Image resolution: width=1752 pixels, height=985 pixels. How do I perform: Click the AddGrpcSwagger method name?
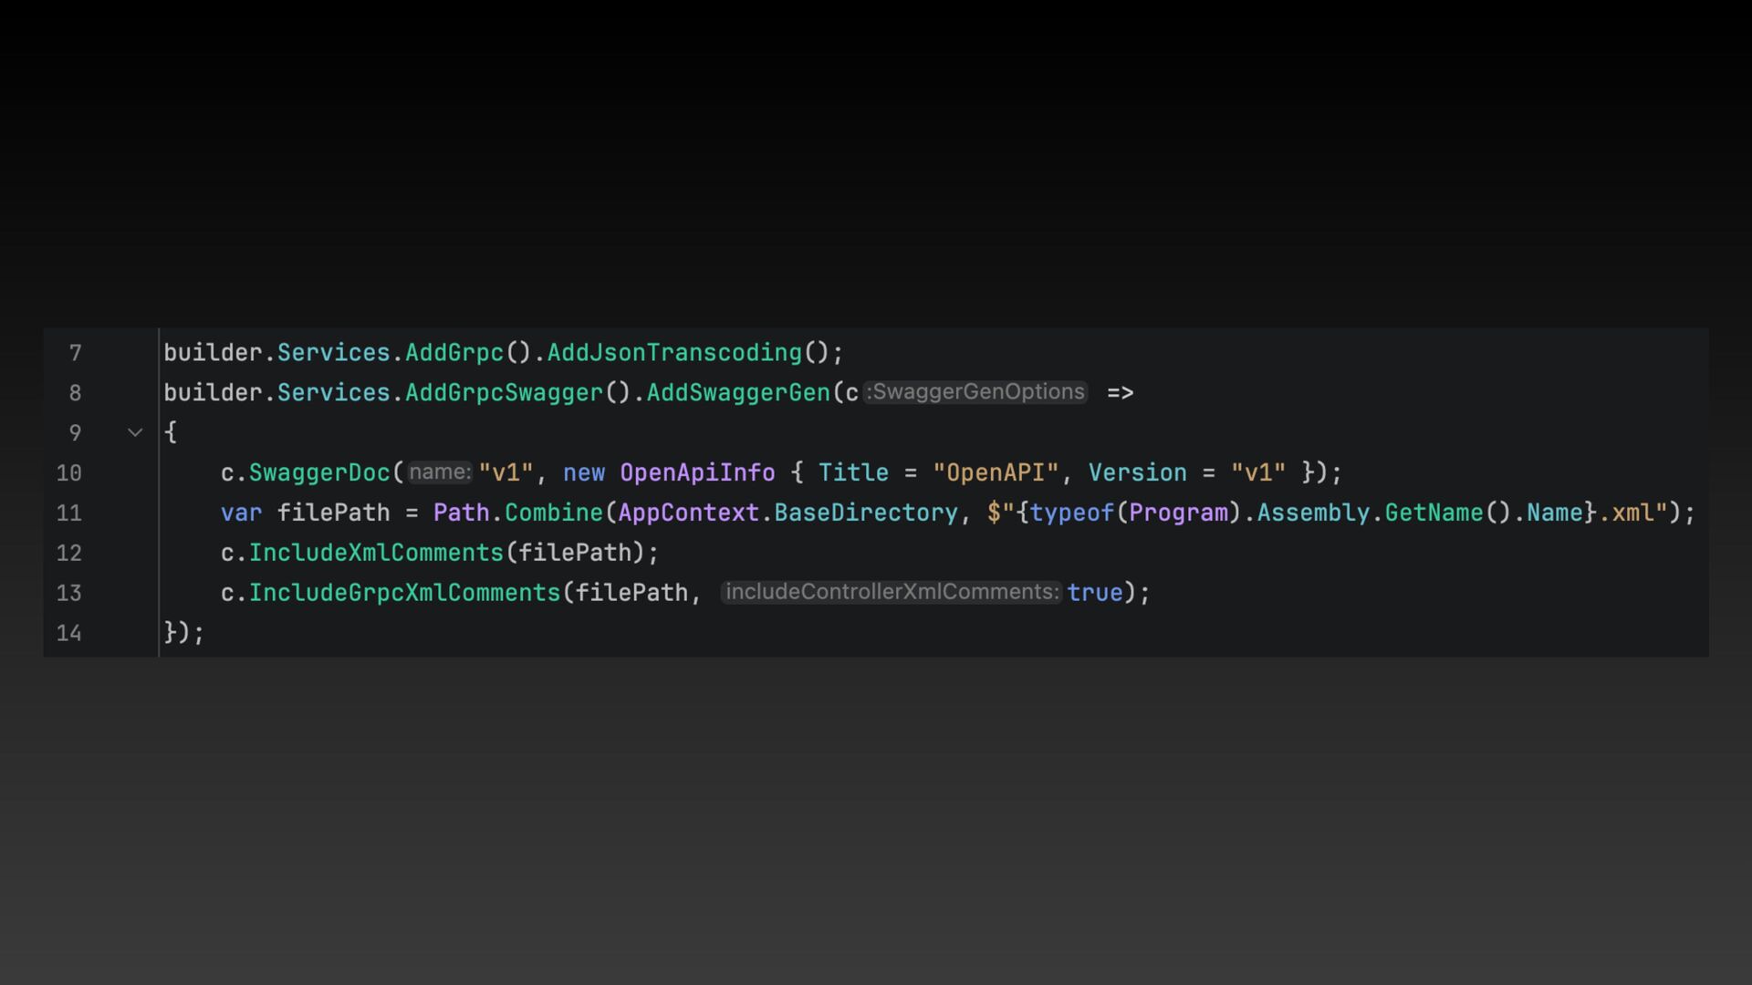pos(504,393)
